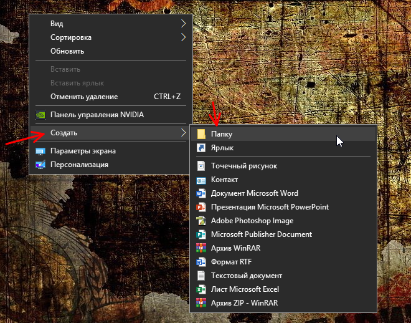Screen dimensions: 411x323
Task: Create a Текстовый документ
Action: coord(283,276)
